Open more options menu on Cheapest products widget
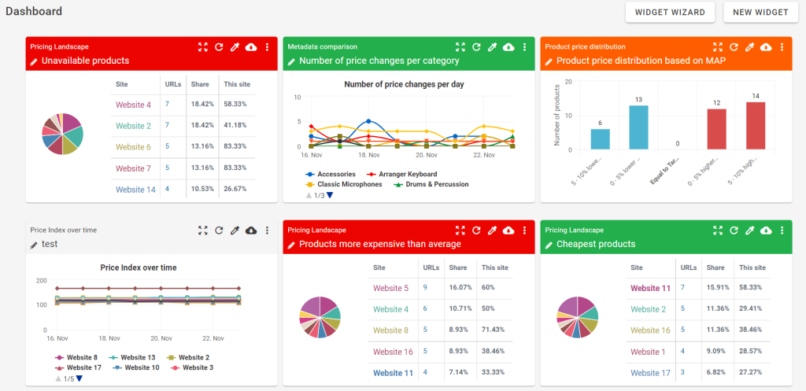This screenshot has height=391, width=806. [x=782, y=230]
